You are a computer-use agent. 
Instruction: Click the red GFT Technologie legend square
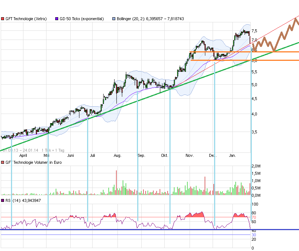(x=3, y=18)
